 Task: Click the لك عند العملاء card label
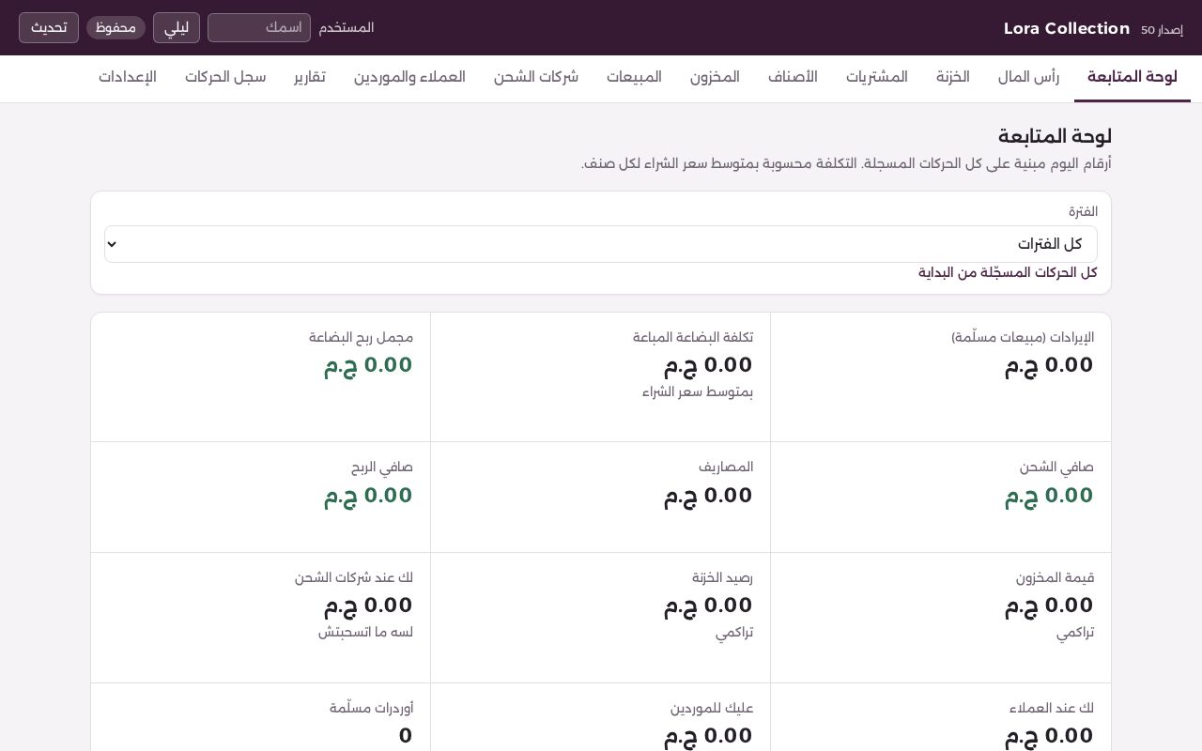pyautogui.click(x=1052, y=708)
